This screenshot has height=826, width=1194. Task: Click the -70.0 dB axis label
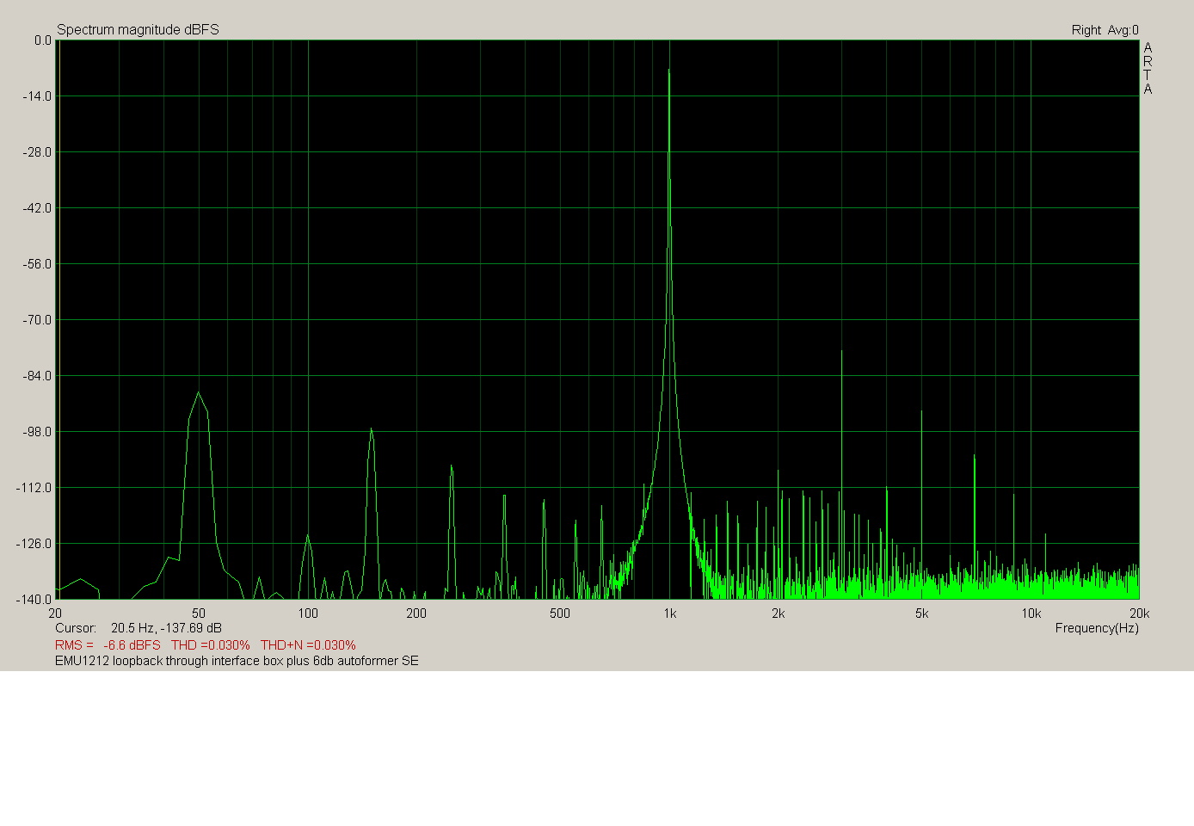(37, 319)
